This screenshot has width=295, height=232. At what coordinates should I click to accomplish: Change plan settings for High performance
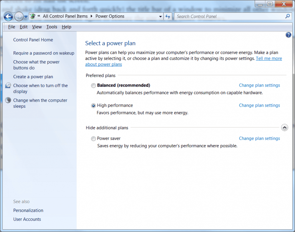[x=259, y=105]
